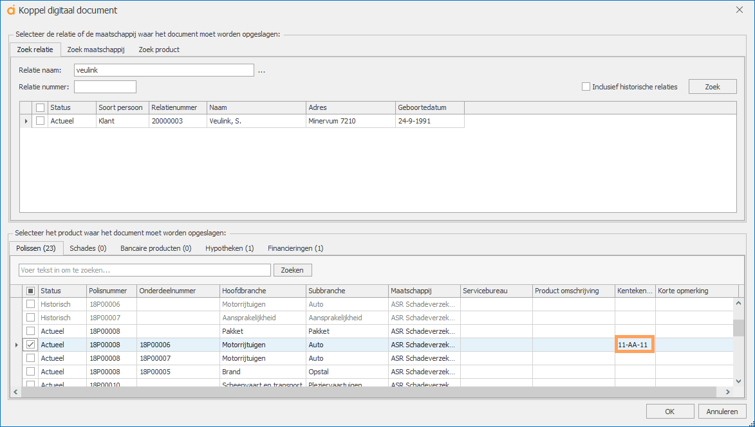The width and height of the screenshot is (755, 427).
Task: Toggle the select-all checkbox in relations header
Action: pos(40,107)
